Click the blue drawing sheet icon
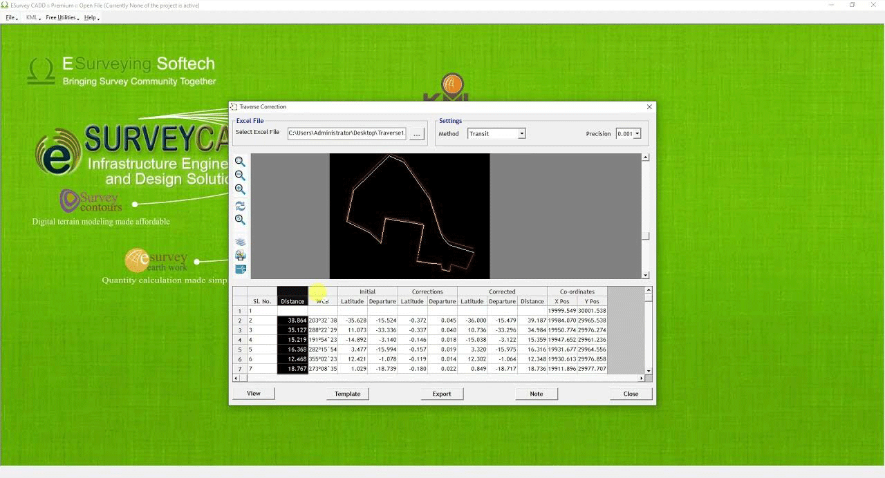Screen dimensions: 885x478 coord(240,269)
